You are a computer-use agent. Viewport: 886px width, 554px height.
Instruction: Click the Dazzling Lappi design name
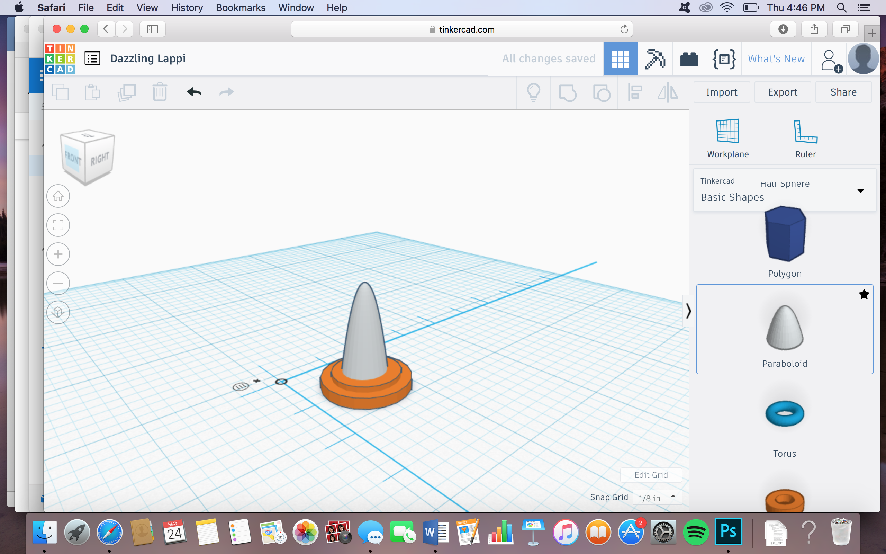click(148, 59)
